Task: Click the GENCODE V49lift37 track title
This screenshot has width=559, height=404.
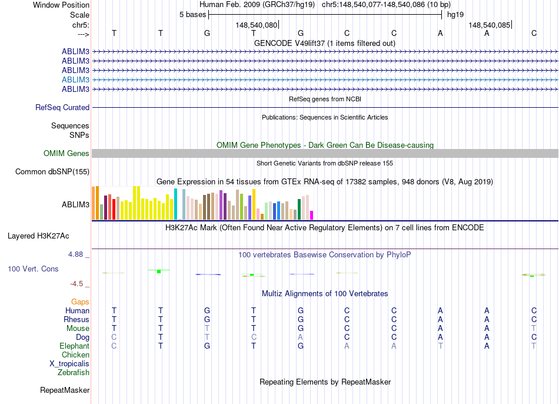Action: pos(325,43)
